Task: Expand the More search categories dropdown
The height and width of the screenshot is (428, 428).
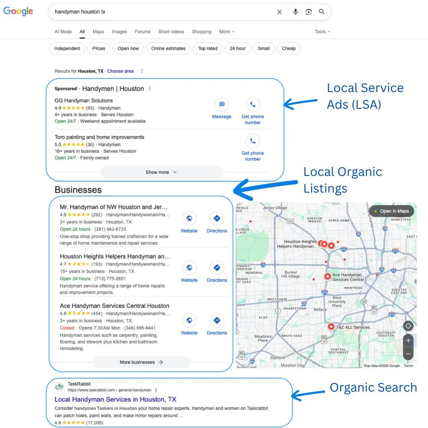Action: pos(227,32)
